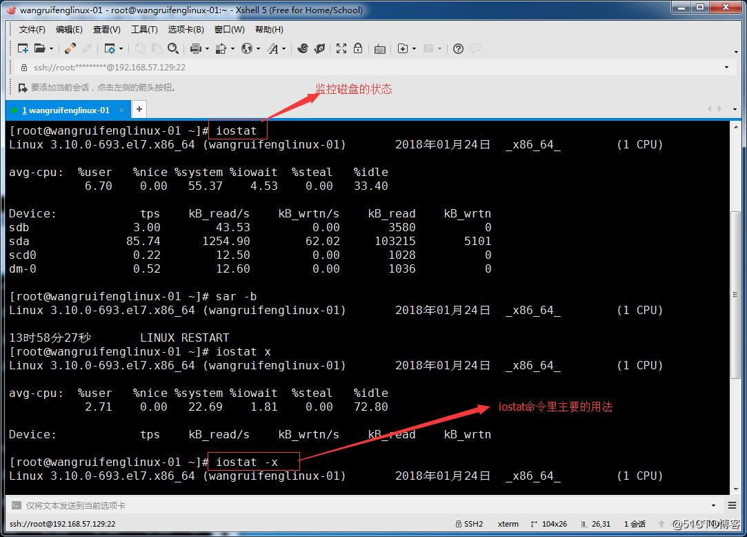Expand the Properties dropdown arrow
Screen dimensions: 747x537
coord(121,48)
